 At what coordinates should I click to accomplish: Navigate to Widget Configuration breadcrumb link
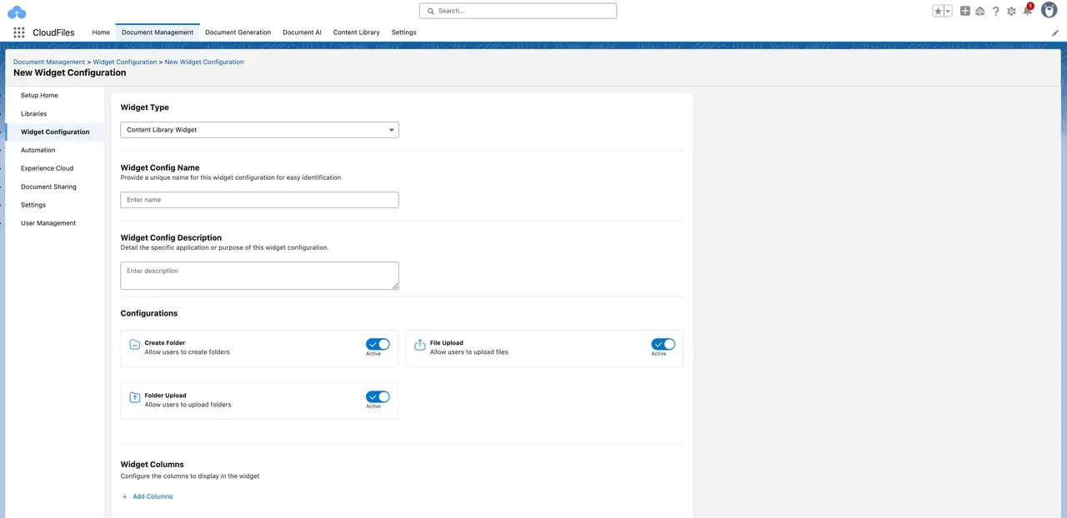(x=125, y=62)
